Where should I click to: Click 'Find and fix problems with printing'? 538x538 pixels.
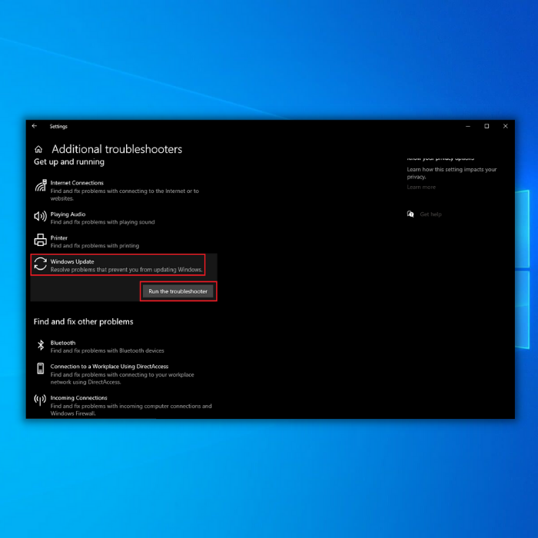pos(95,246)
